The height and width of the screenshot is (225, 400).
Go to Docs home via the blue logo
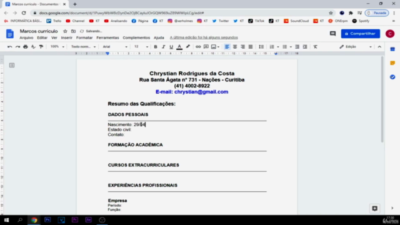point(10,34)
